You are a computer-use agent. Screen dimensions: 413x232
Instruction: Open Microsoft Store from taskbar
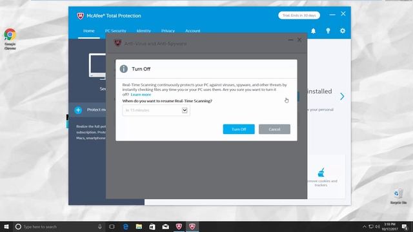point(152,226)
